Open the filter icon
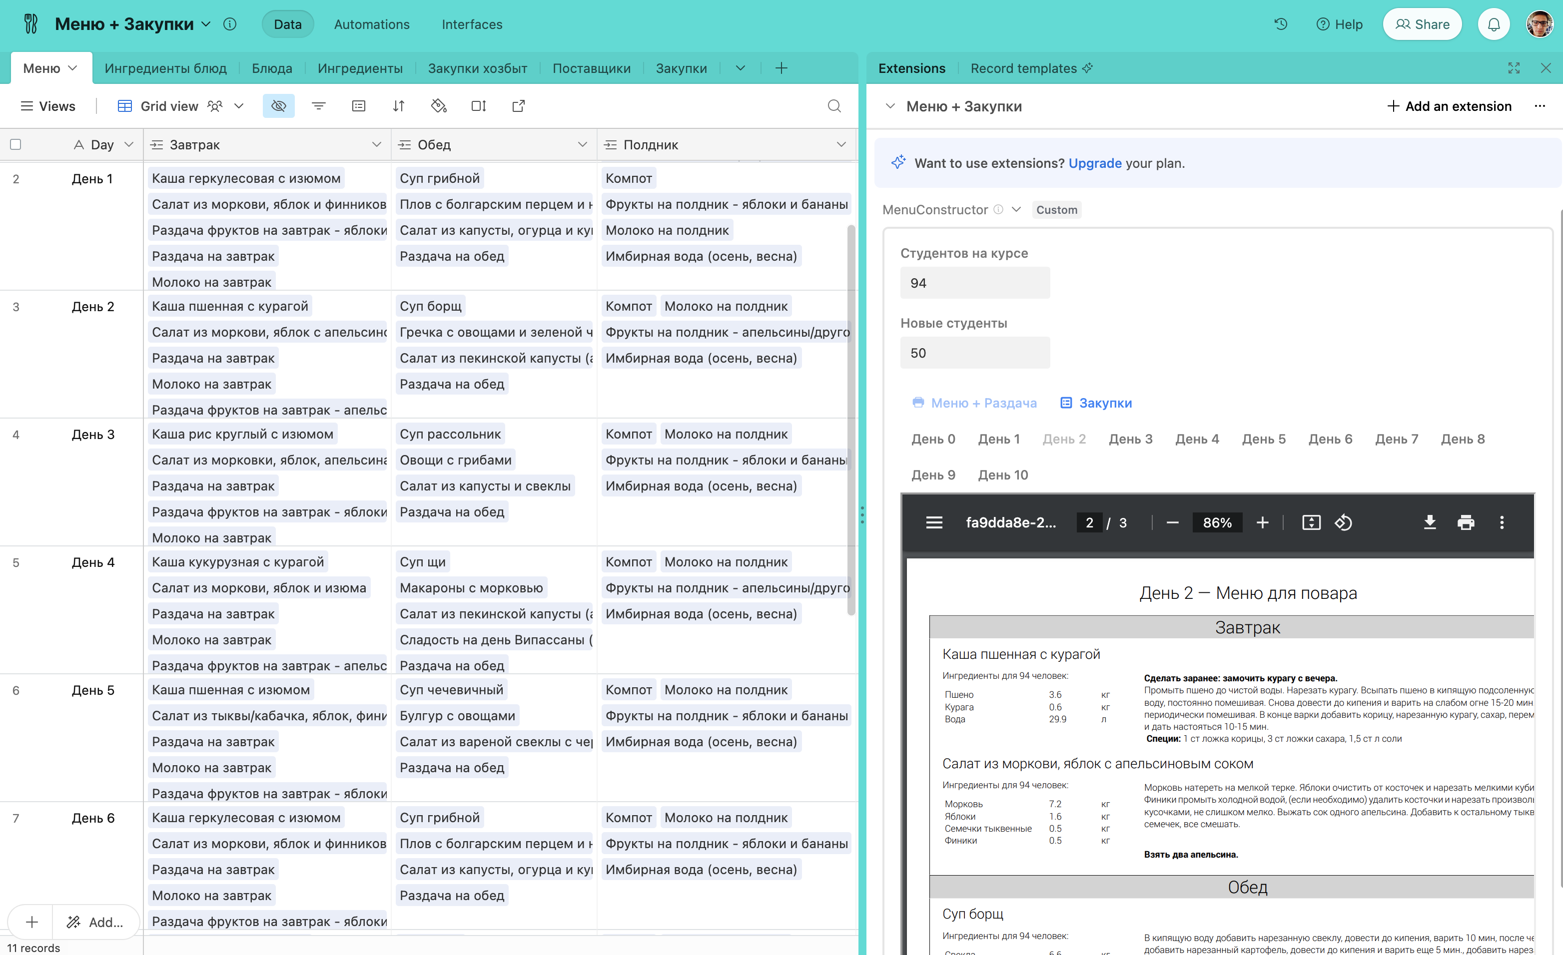The height and width of the screenshot is (955, 1563). [318, 106]
